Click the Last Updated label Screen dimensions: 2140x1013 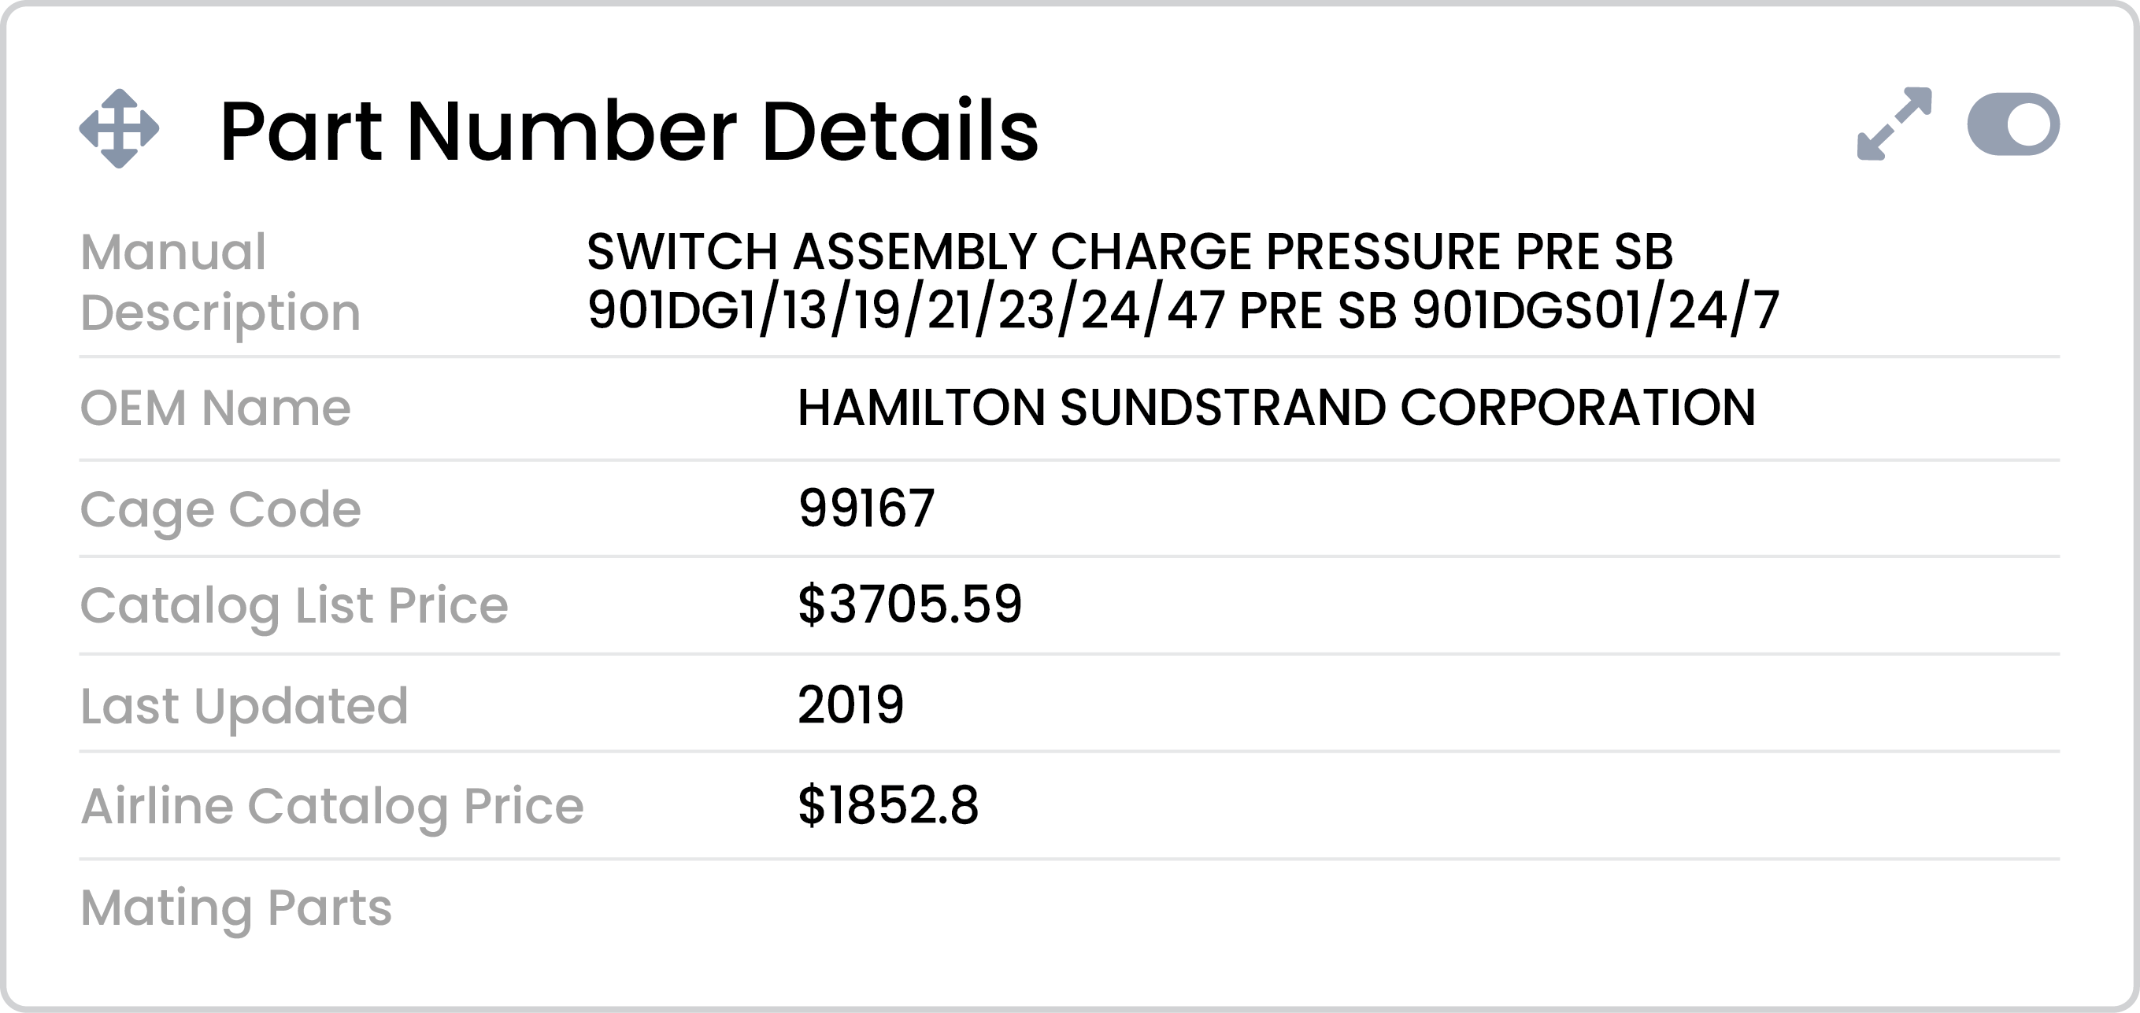click(243, 707)
